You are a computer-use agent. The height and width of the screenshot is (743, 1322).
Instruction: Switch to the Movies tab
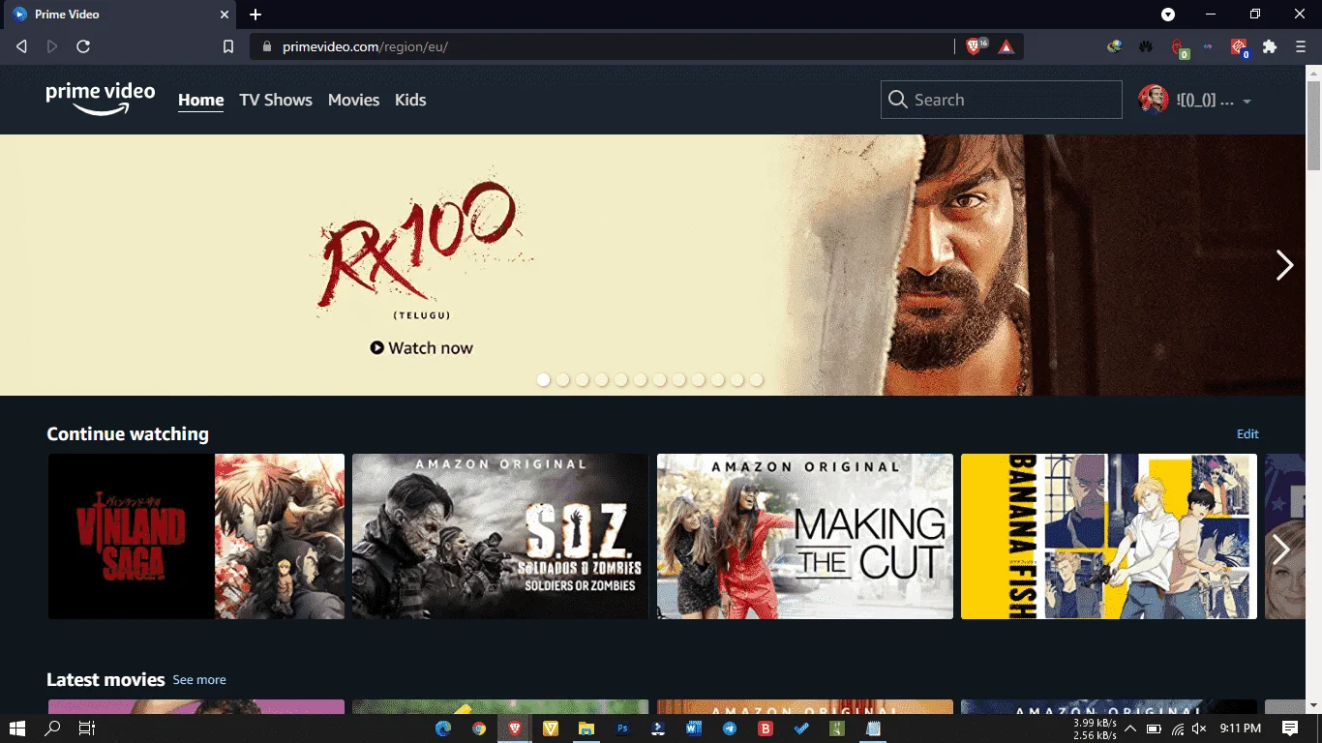(353, 100)
